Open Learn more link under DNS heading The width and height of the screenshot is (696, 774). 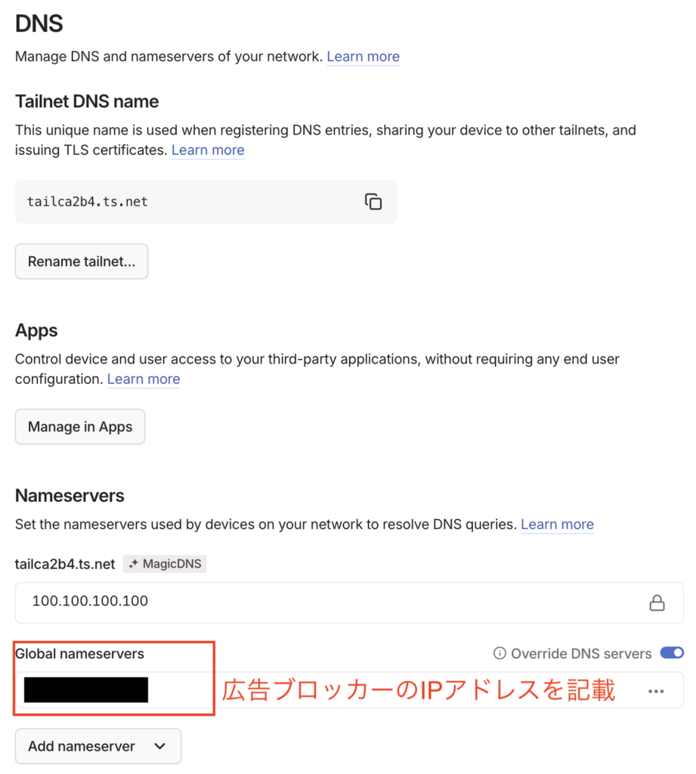coord(363,57)
